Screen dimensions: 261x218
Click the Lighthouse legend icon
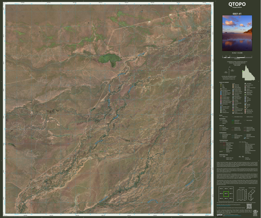(245, 100)
